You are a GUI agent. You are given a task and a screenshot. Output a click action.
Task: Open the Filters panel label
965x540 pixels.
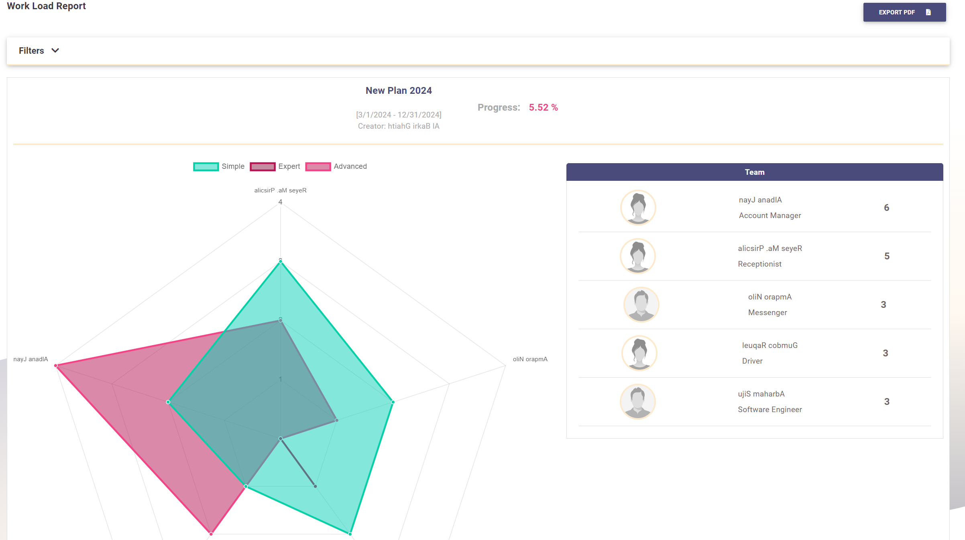tap(31, 51)
